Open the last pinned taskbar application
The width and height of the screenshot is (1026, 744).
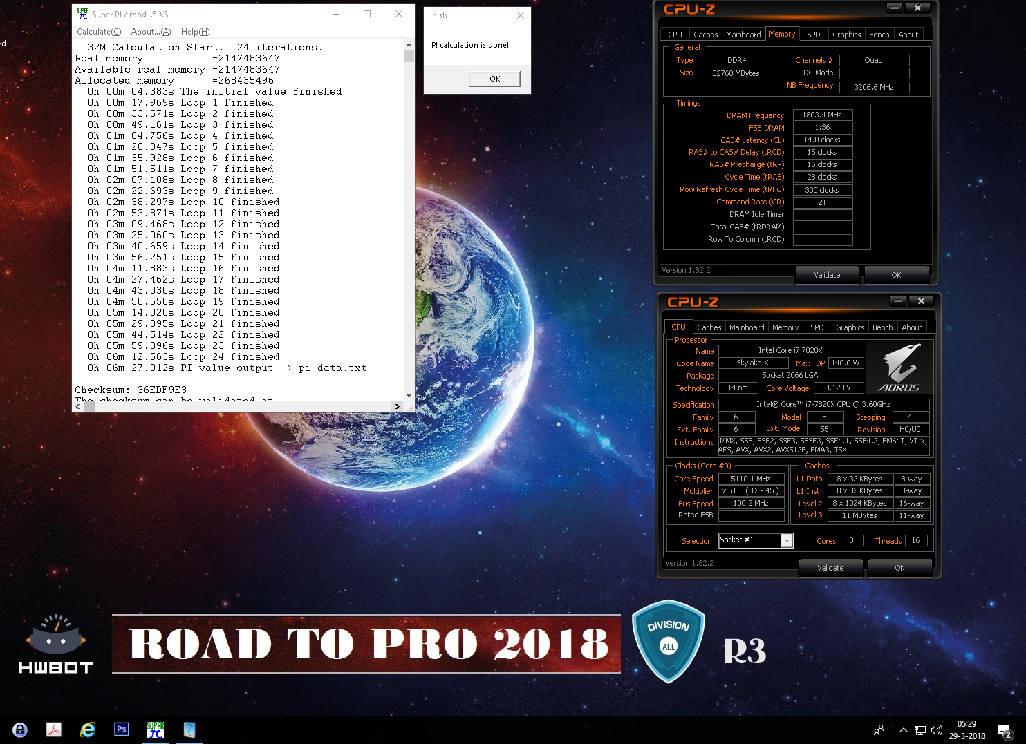tap(189, 729)
